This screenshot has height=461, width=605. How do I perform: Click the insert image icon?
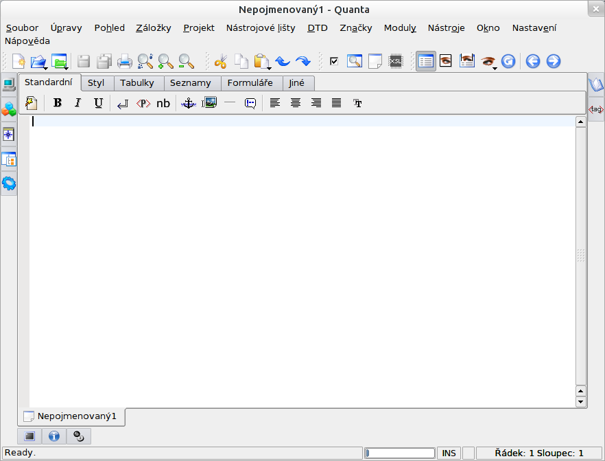coord(209,103)
